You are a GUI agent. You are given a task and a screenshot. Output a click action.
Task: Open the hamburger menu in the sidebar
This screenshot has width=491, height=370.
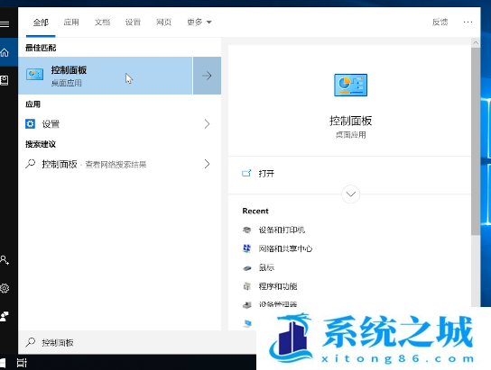tap(5, 23)
